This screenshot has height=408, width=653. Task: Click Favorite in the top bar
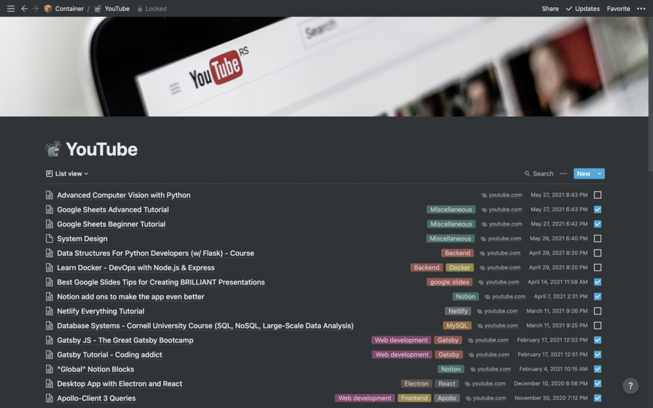(618, 8)
